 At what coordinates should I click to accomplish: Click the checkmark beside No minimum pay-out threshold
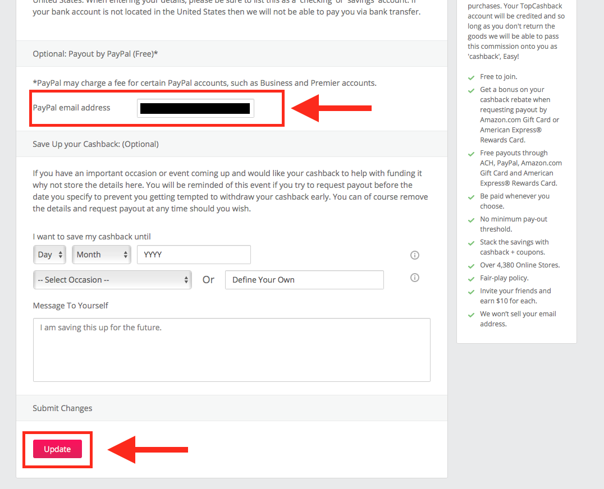pyautogui.click(x=471, y=220)
